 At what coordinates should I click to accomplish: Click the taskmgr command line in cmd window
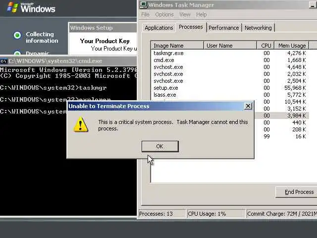pos(53,88)
